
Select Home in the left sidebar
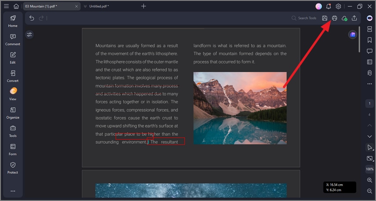coord(13,21)
